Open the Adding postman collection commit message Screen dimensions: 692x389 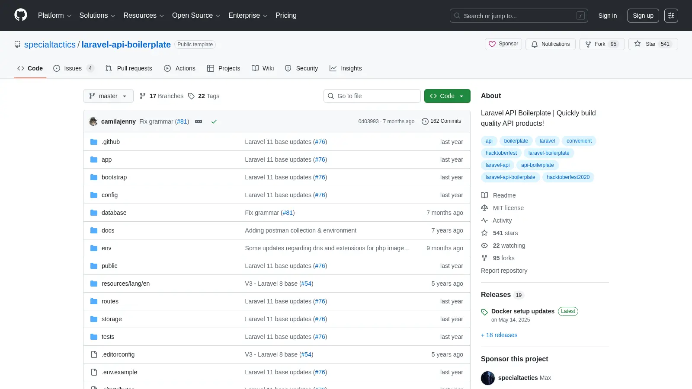[301, 230]
